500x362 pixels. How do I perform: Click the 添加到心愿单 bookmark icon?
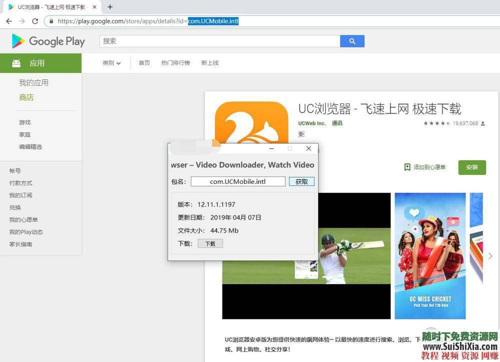tap(407, 166)
